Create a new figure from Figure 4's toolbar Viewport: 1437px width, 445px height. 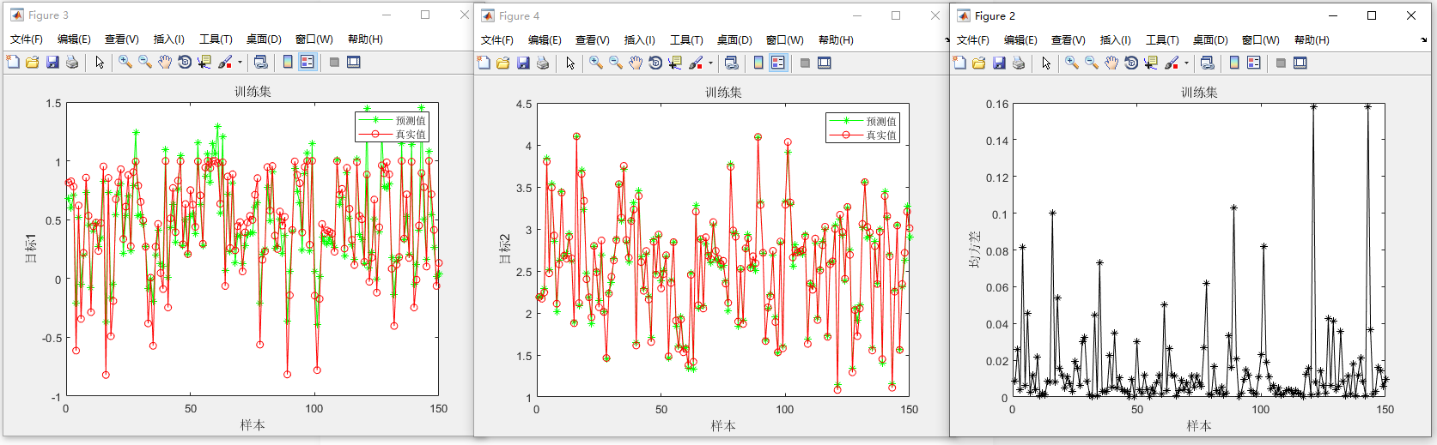484,63
